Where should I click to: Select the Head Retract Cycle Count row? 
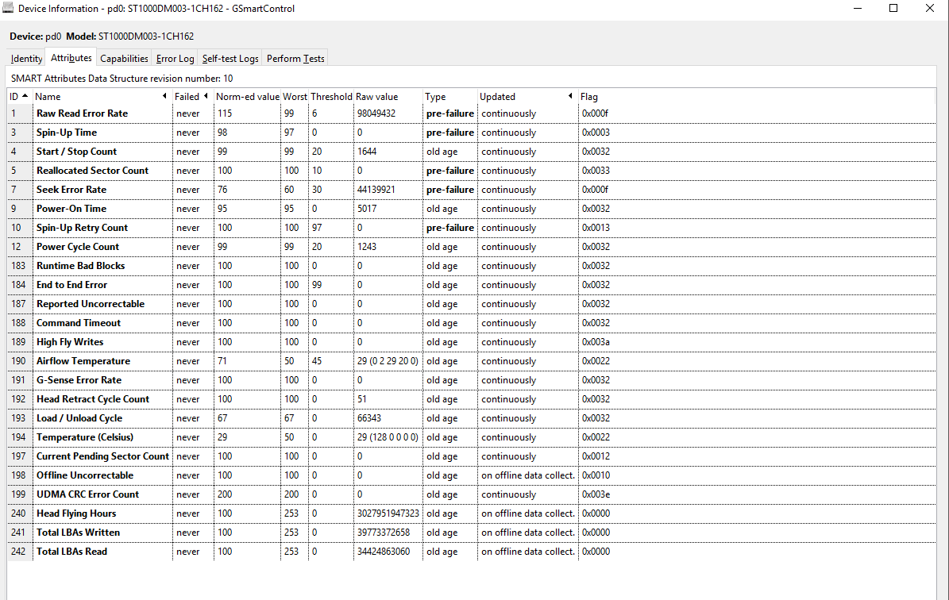(x=472, y=399)
